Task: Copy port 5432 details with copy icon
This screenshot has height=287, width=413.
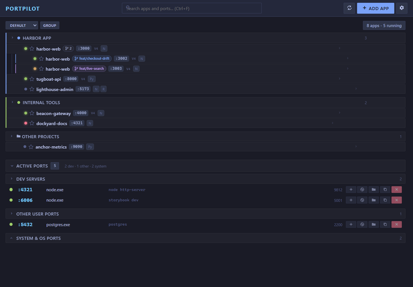Action: 385,224
